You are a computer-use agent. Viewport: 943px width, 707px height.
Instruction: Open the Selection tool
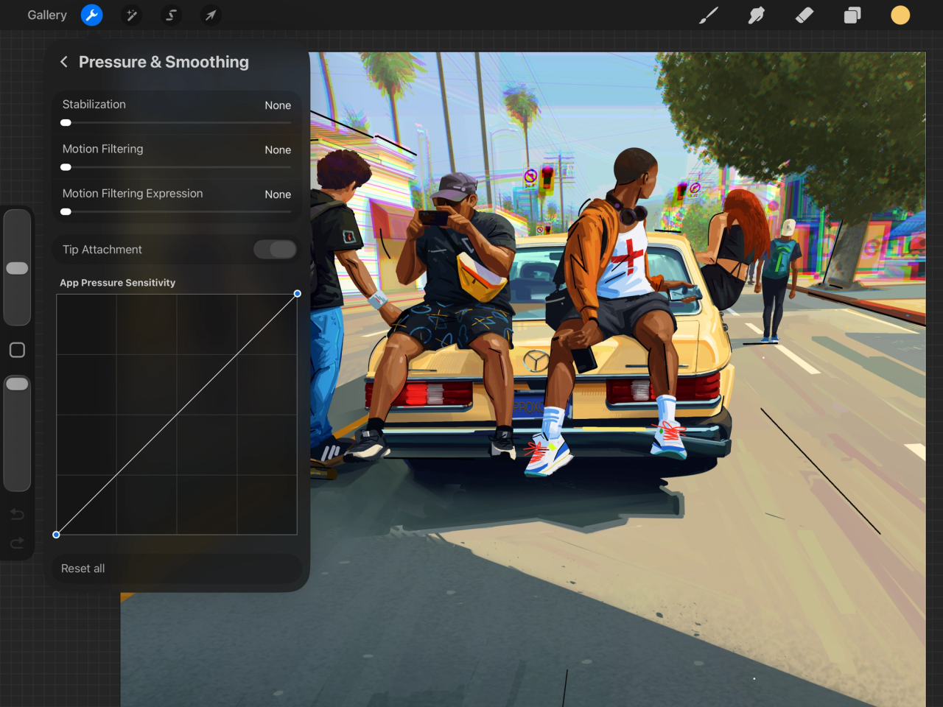171,15
